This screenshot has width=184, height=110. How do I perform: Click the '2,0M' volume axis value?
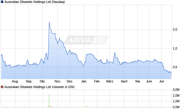click(x=176, y=95)
